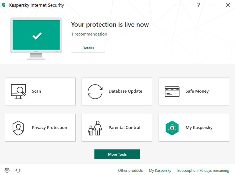This screenshot has height=175, width=235.
Task: Click the Privacy Protection shield icon
Action: (18, 128)
